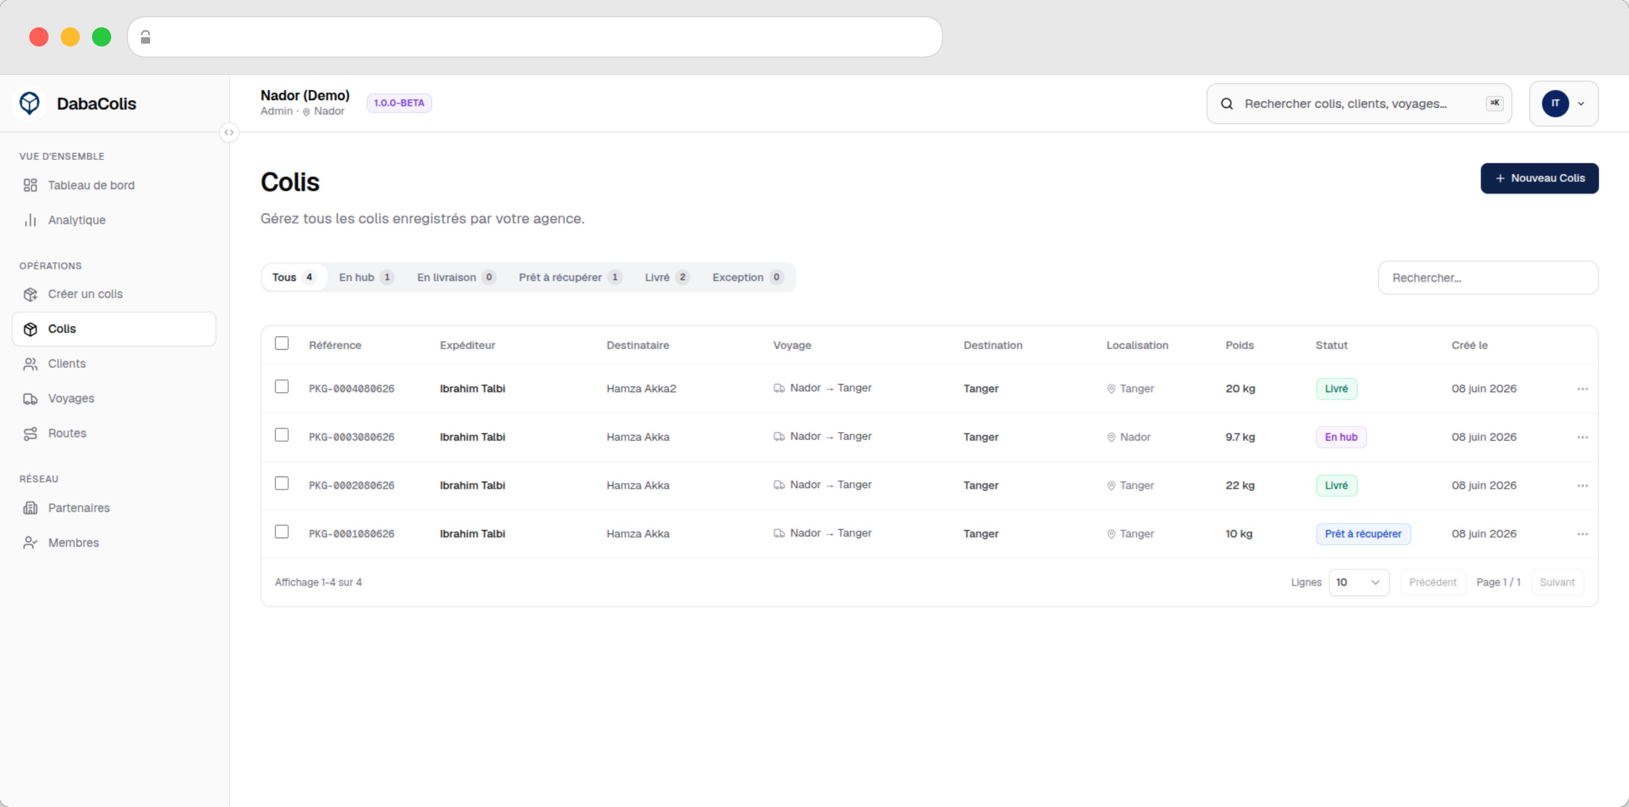
Task: Open reference PKG-0004080626
Action: pos(352,389)
